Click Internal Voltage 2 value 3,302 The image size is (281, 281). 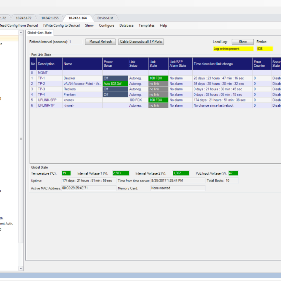tap(181, 173)
